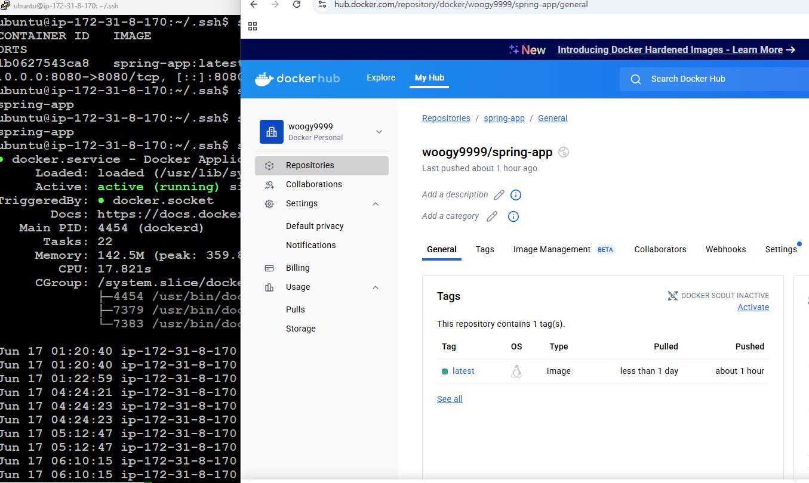Image resolution: width=809 pixels, height=483 pixels.
Task: Click the visibility globe icon beside repository name
Action: [564, 152]
